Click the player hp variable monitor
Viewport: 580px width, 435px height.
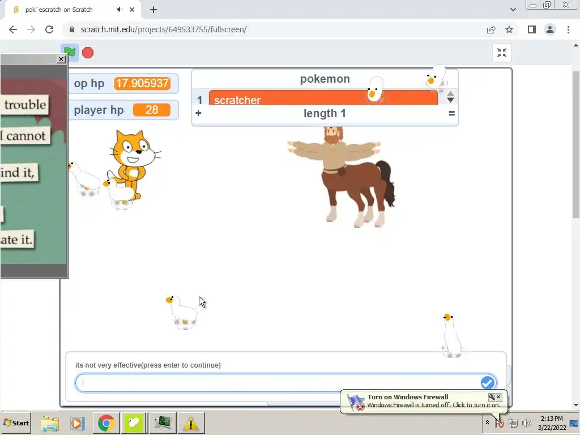coord(123,110)
